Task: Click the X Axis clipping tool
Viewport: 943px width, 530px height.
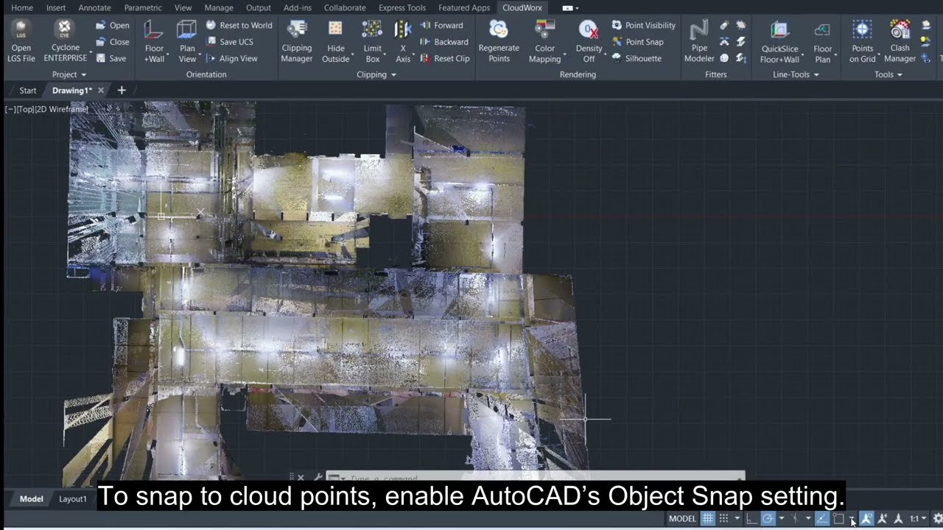Action: (x=403, y=40)
